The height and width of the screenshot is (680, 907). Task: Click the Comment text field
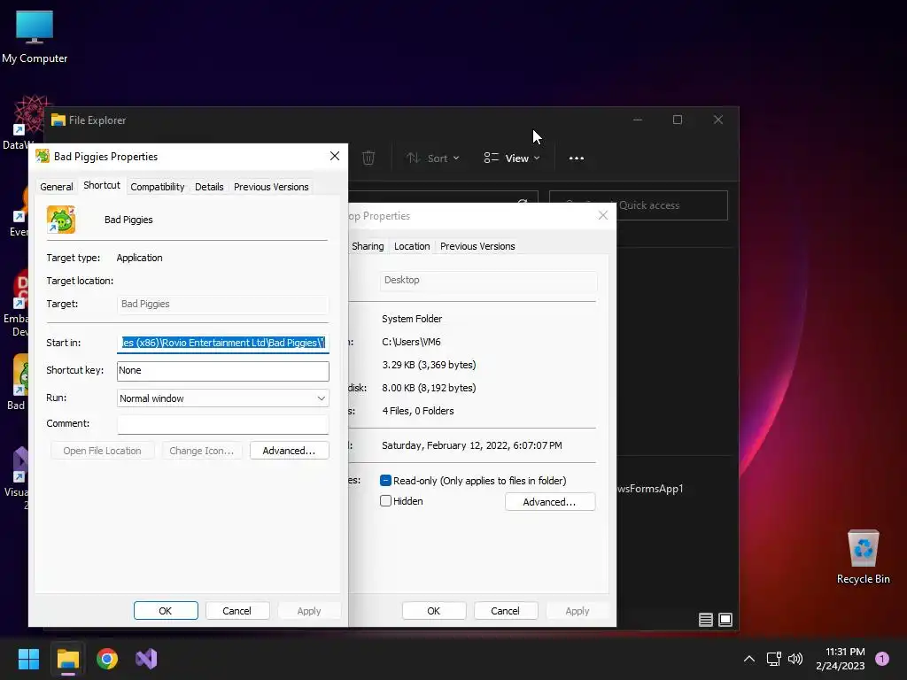[222, 424]
